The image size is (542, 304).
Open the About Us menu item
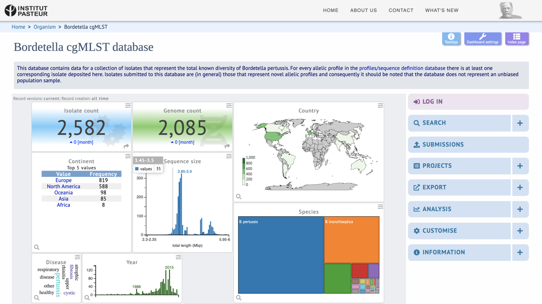(363, 10)
